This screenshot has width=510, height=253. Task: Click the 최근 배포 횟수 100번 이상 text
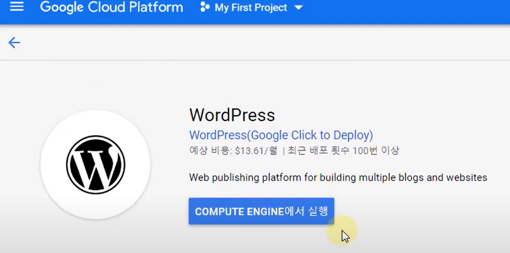pos(343,150)
